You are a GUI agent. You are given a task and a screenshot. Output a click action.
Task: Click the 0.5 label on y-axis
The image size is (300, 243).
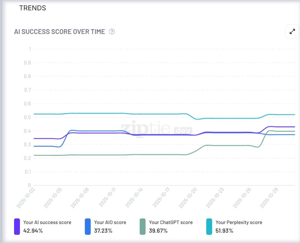click(27, 117)
